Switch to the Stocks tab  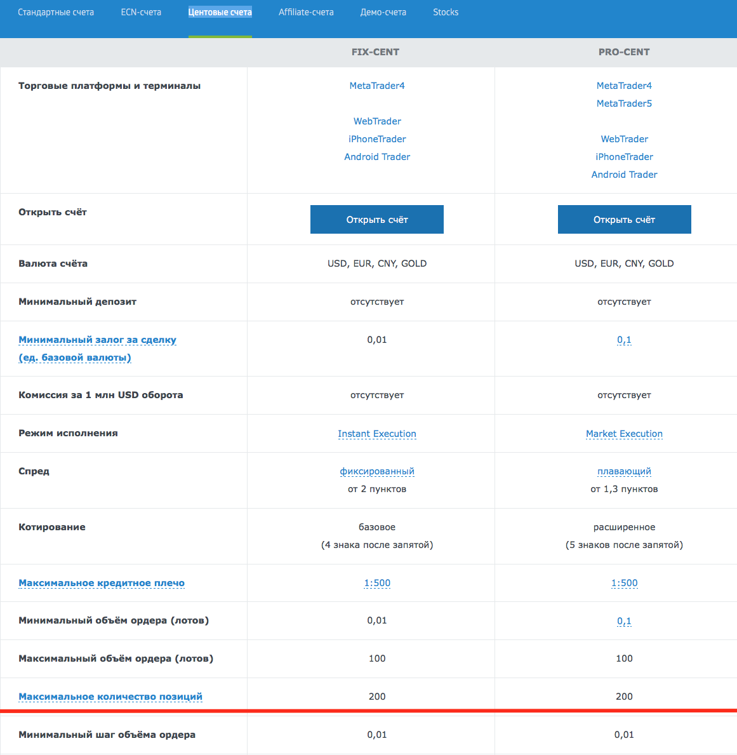click(x=446, y=12)
